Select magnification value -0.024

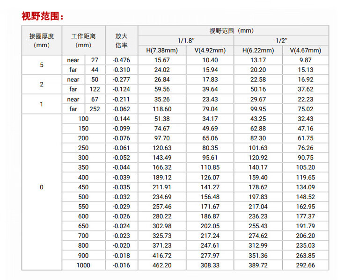[x=121, y=226]
